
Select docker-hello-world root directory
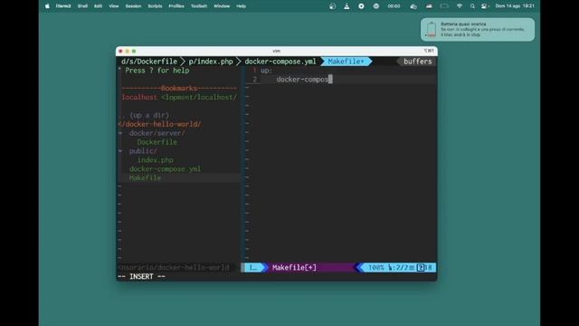coord(159,124)
